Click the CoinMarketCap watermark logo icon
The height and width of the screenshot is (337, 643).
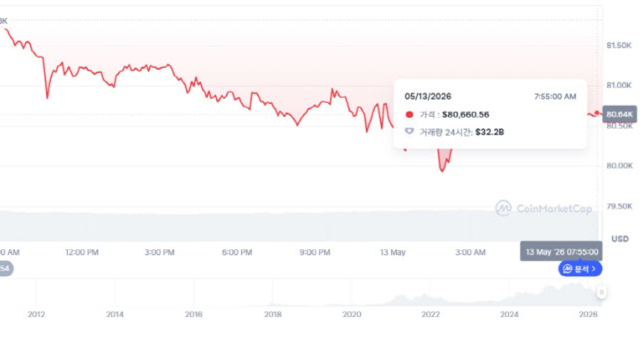503,208
